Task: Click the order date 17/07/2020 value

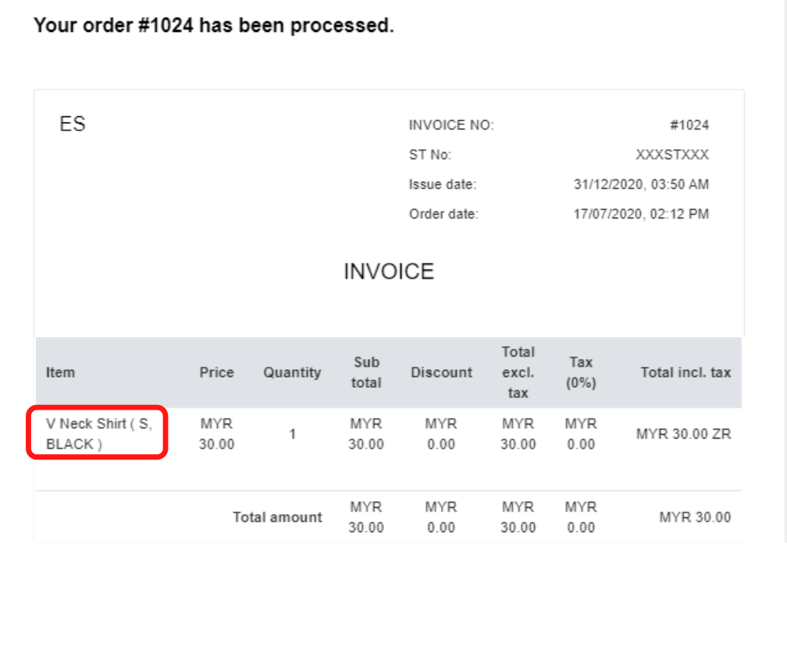Action: click(x=641, y=214)
